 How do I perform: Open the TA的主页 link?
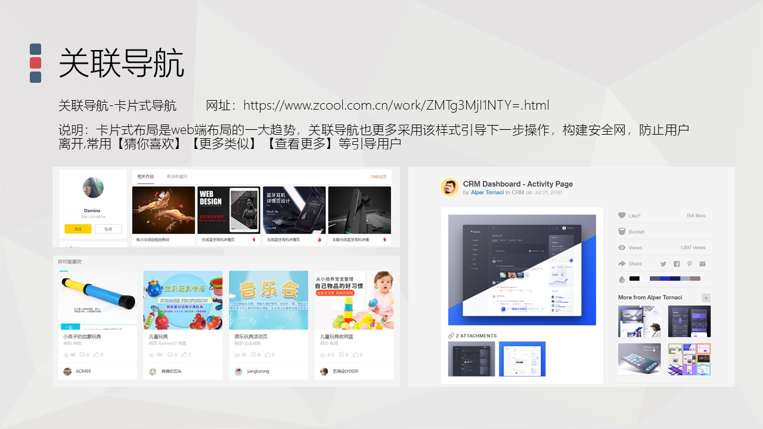tap(379, 176)
